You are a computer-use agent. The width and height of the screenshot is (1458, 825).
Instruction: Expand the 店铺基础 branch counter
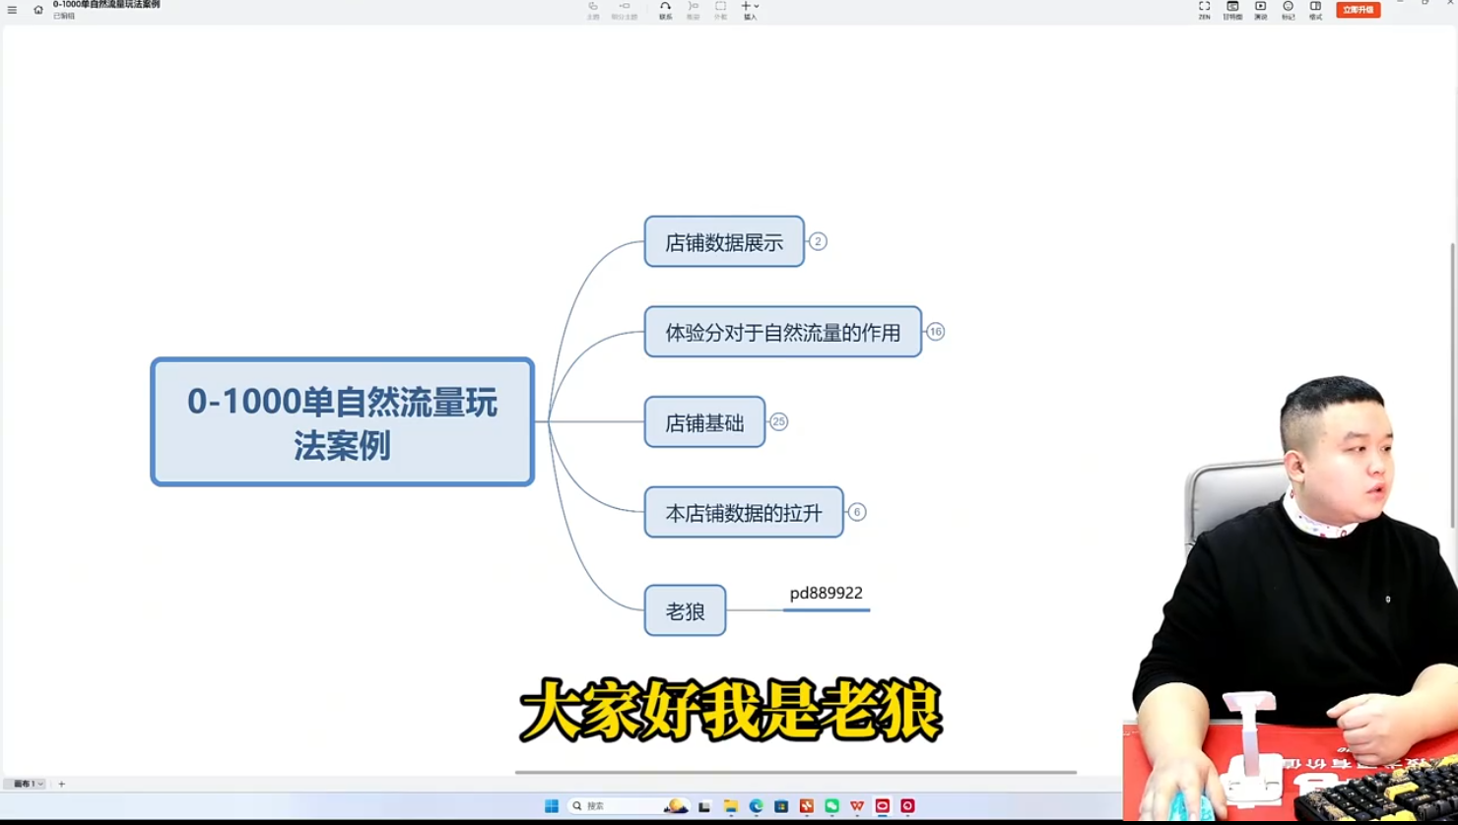[778, 421]
